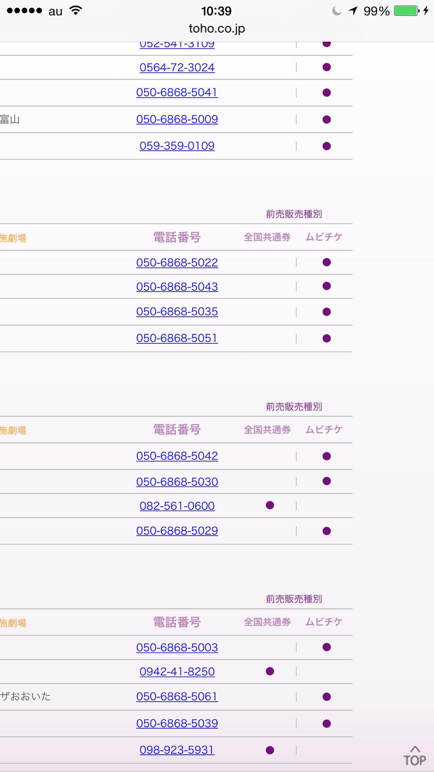Call 050-6868-5043 number link

tap(177, 287)
